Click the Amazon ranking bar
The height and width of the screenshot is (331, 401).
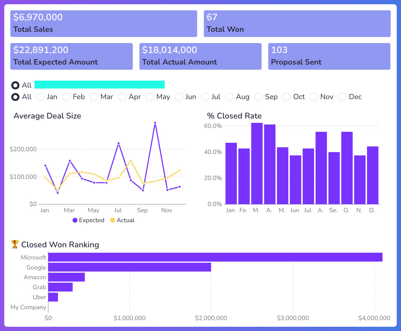coord(67,277)
